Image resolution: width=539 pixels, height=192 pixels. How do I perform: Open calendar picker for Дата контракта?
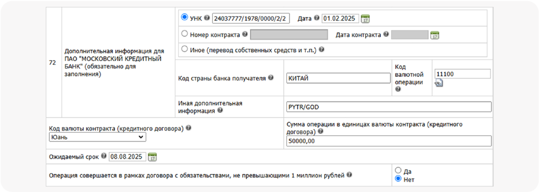click(435, 35)
